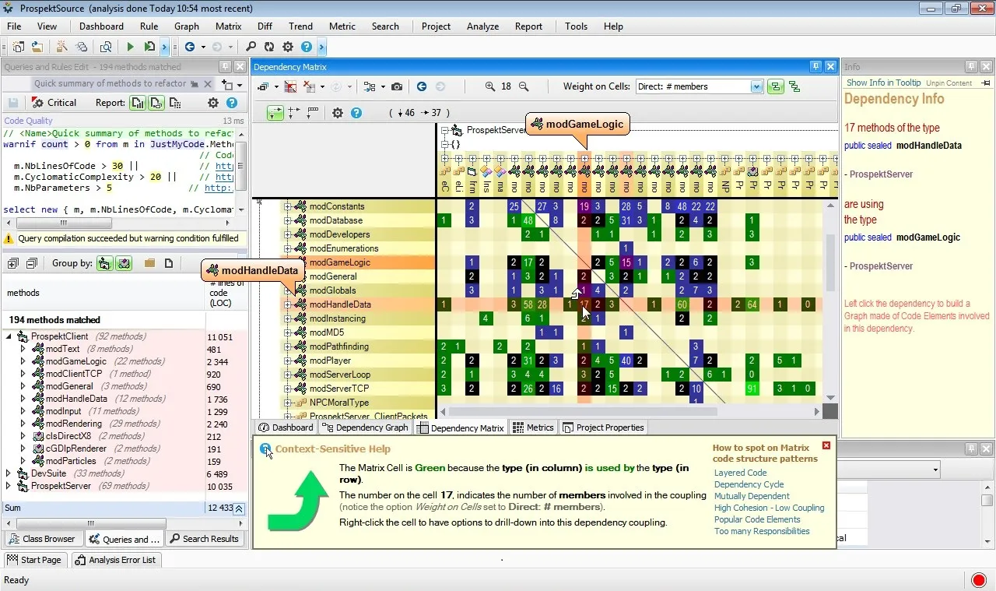Expand modRendering 29 methods row

[23, 424]
